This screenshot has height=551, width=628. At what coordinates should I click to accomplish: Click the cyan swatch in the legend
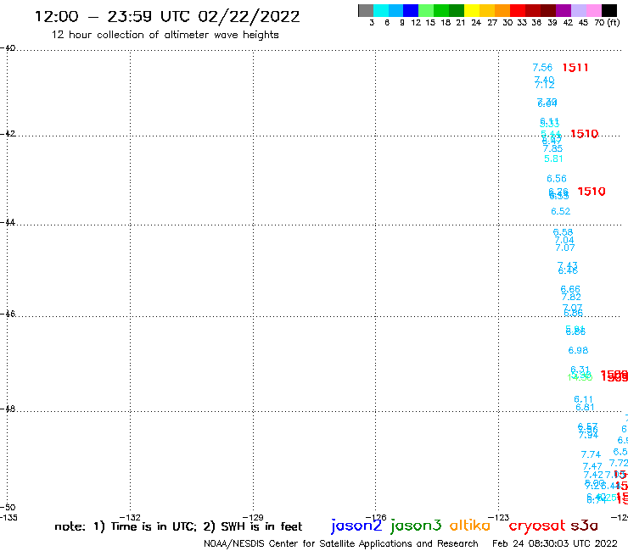pyautogui.click(x=381, y=10)
